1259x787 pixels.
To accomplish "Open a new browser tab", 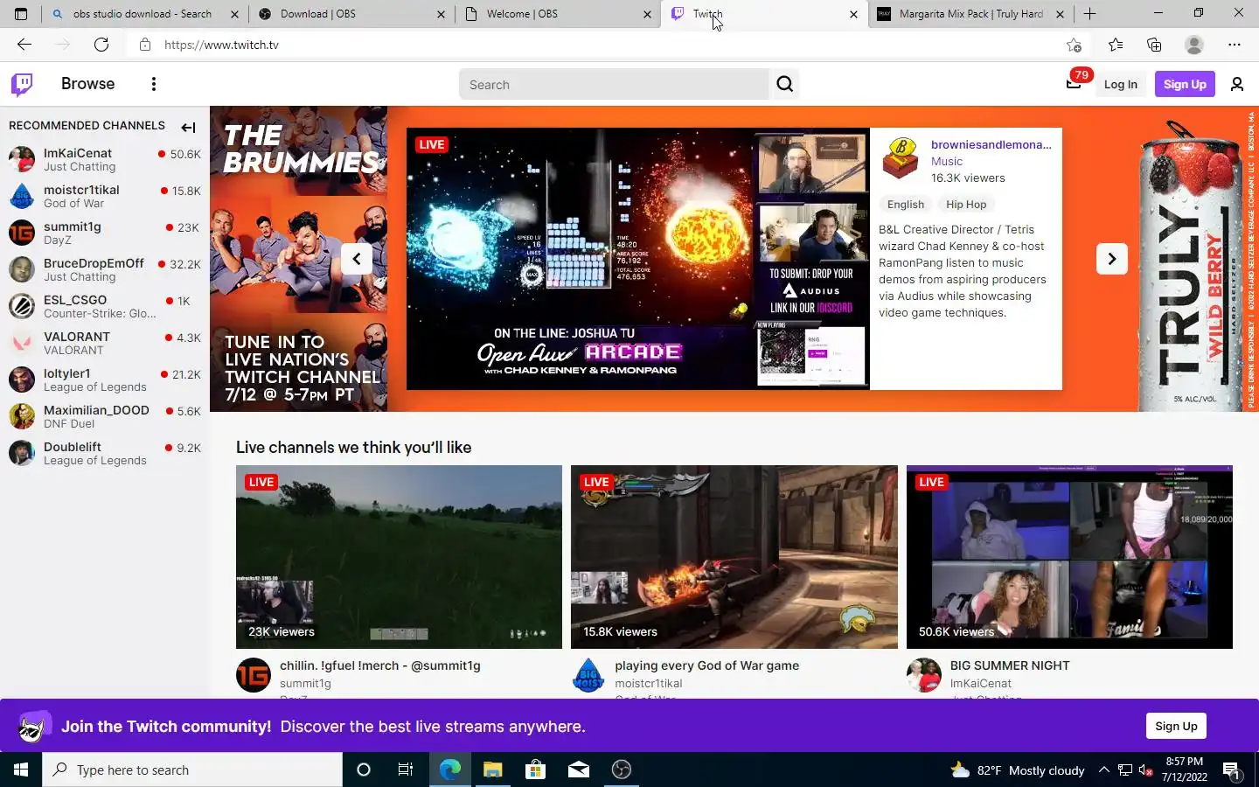I will [x=1089, y=14].
